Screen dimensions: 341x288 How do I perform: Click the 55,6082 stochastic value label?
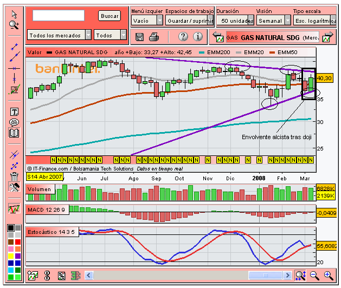click(327, 246)
